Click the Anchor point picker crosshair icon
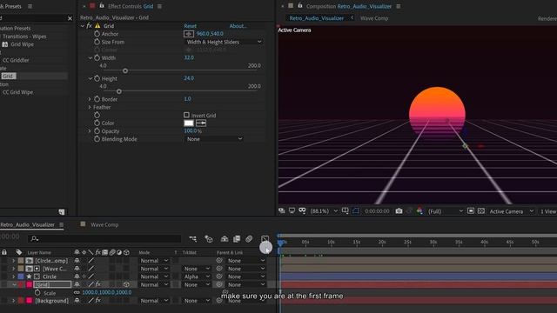This screenshot has height=313, width=557. pos(189,34)
